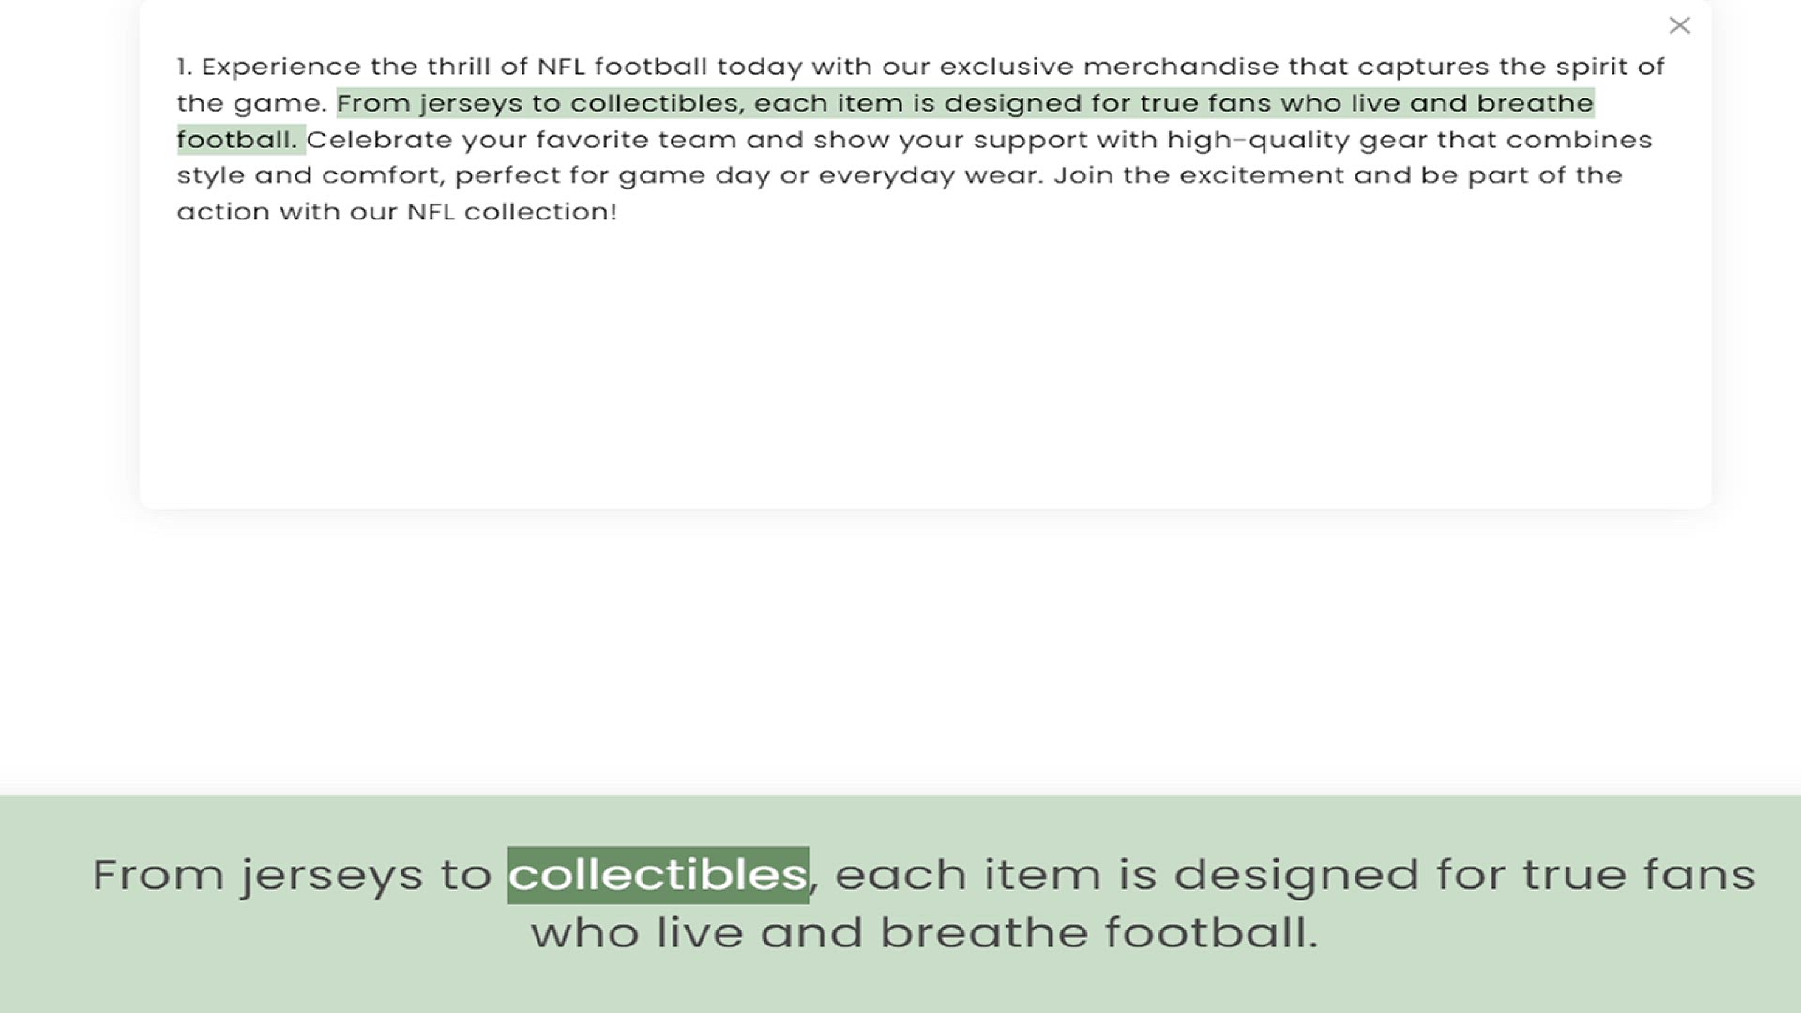Click the word "exclusive" in the first line
This screenshot has height=1013, width=1801.
pyautogui.click(x=1006, y=67)
